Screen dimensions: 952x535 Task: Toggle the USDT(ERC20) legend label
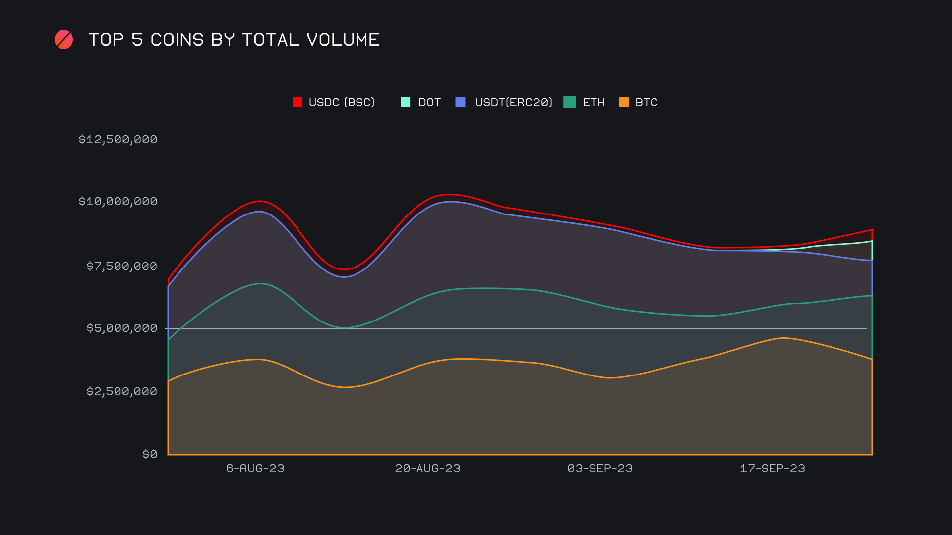pos(513,102)
